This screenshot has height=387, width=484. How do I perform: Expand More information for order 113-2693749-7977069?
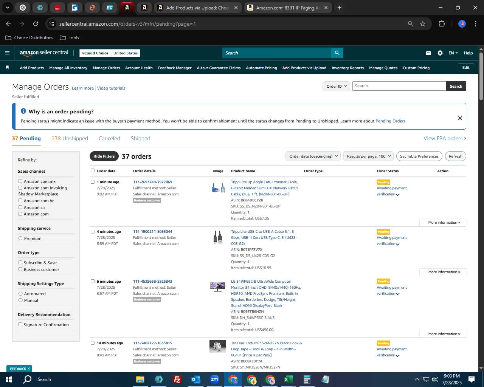[x=443, y=223]
